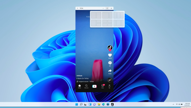This screenshot has height=108, width=191.
Task: Open the Inbox tab with notification badge
Action: tap(103, 86)
